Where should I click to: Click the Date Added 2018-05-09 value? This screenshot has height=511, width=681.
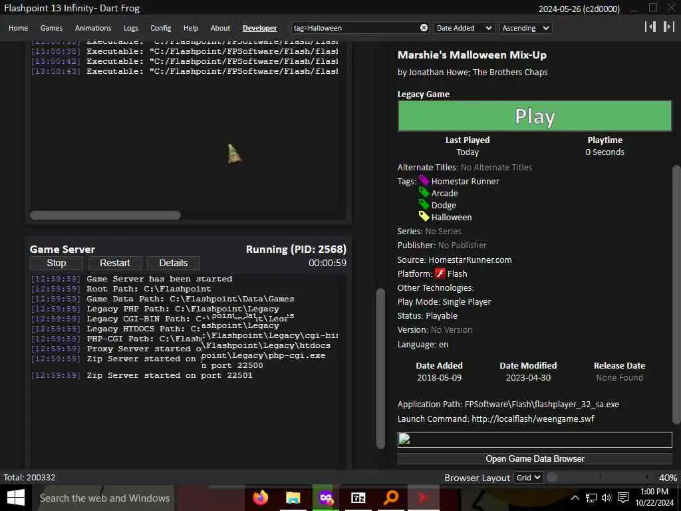click(439, 378)
